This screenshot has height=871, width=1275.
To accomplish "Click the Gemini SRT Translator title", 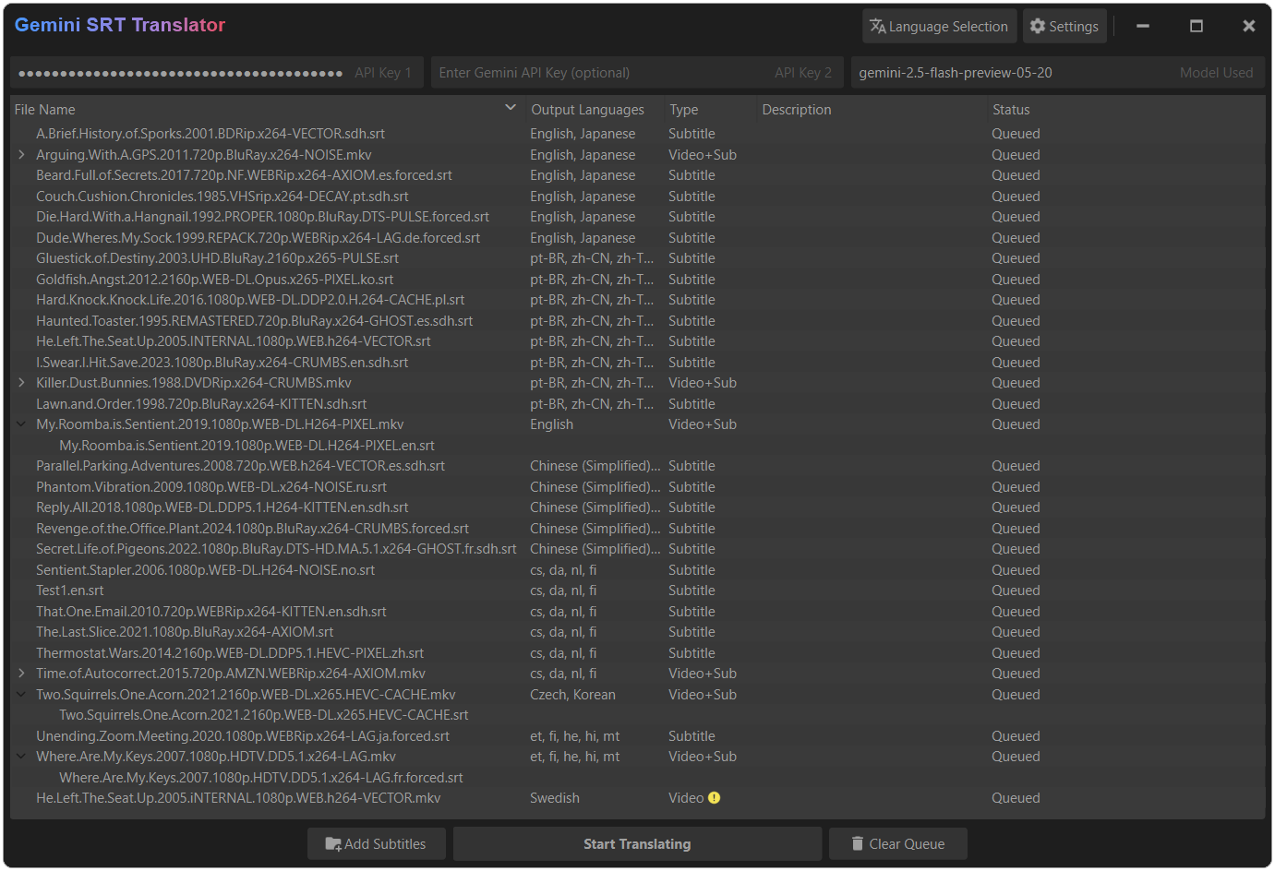I will [120, 25].
